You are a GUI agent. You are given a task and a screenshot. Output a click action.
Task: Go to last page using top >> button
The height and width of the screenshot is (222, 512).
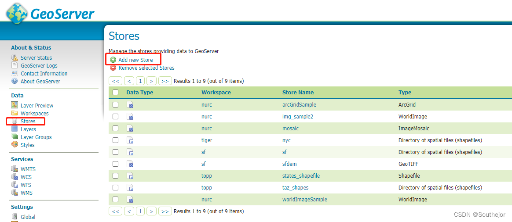coord(165,81)
